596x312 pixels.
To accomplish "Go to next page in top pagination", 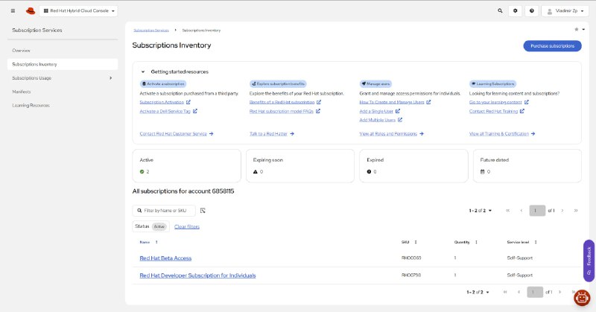I will (562, 211).
